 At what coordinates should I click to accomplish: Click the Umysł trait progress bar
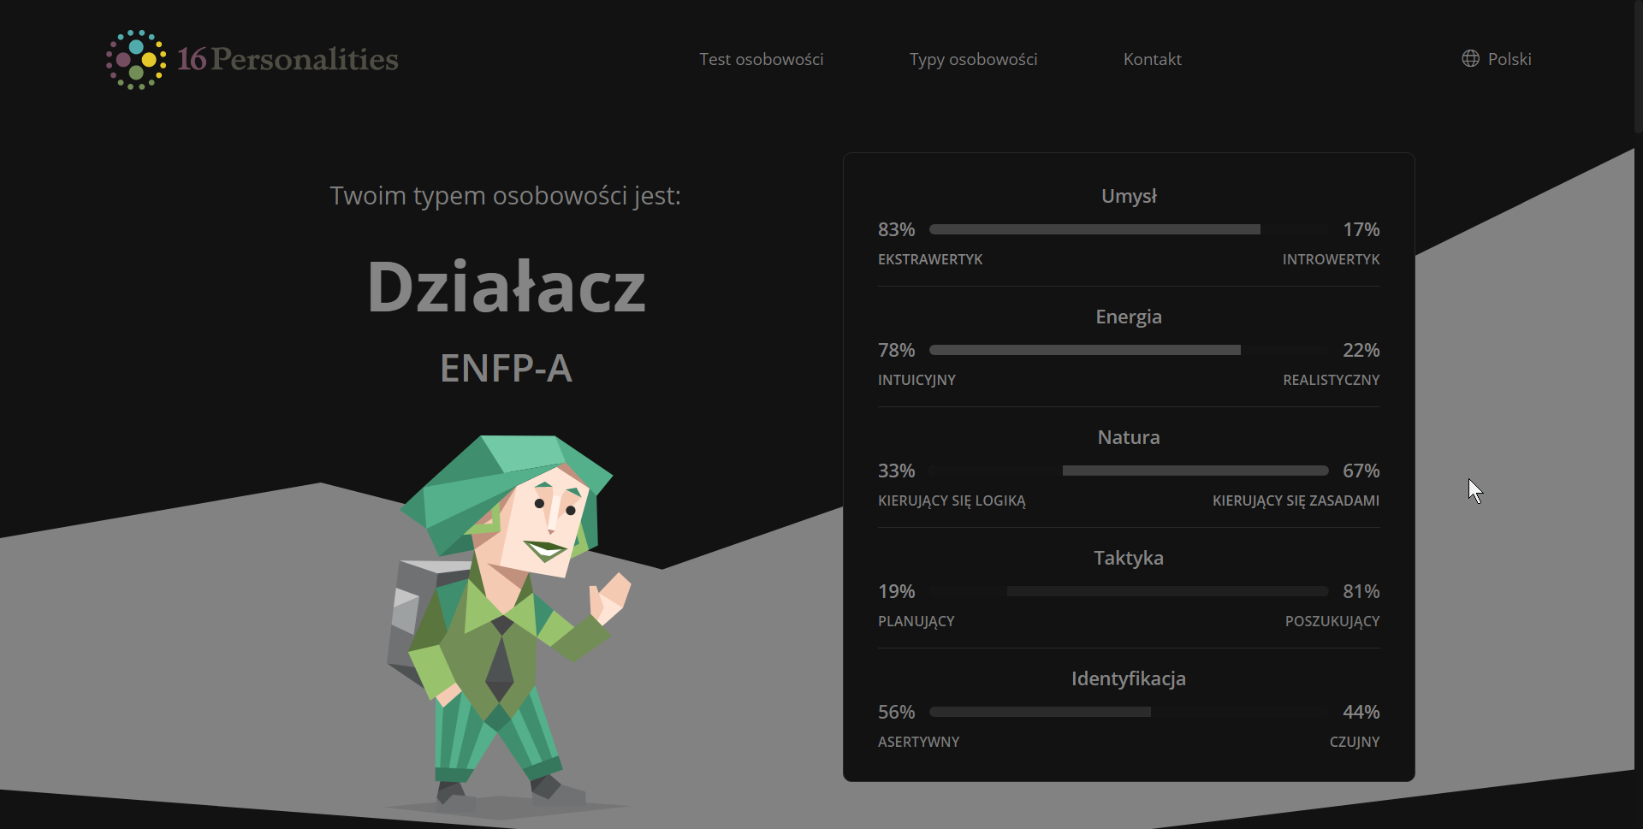[1128, 229]
